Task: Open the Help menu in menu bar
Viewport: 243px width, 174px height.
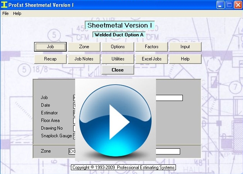Action: (17, 13)
